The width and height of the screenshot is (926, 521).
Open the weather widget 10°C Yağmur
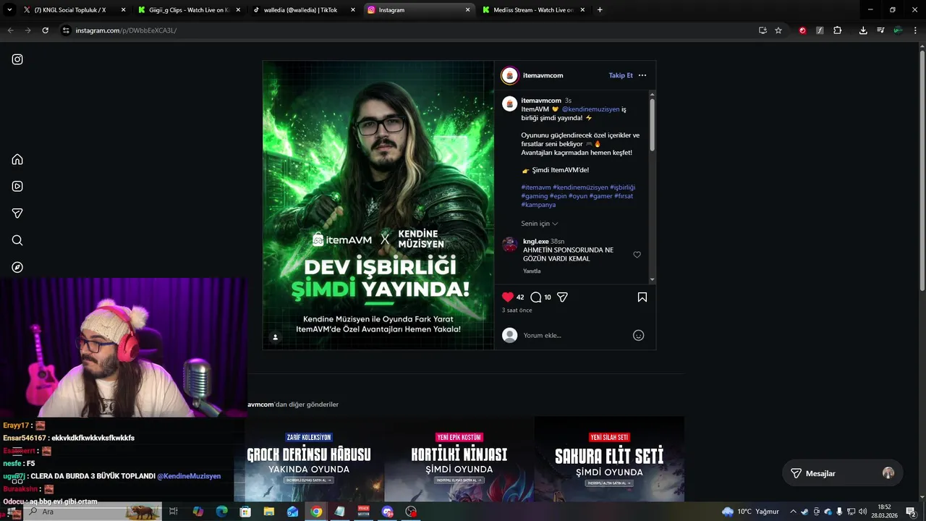[750, 512]
